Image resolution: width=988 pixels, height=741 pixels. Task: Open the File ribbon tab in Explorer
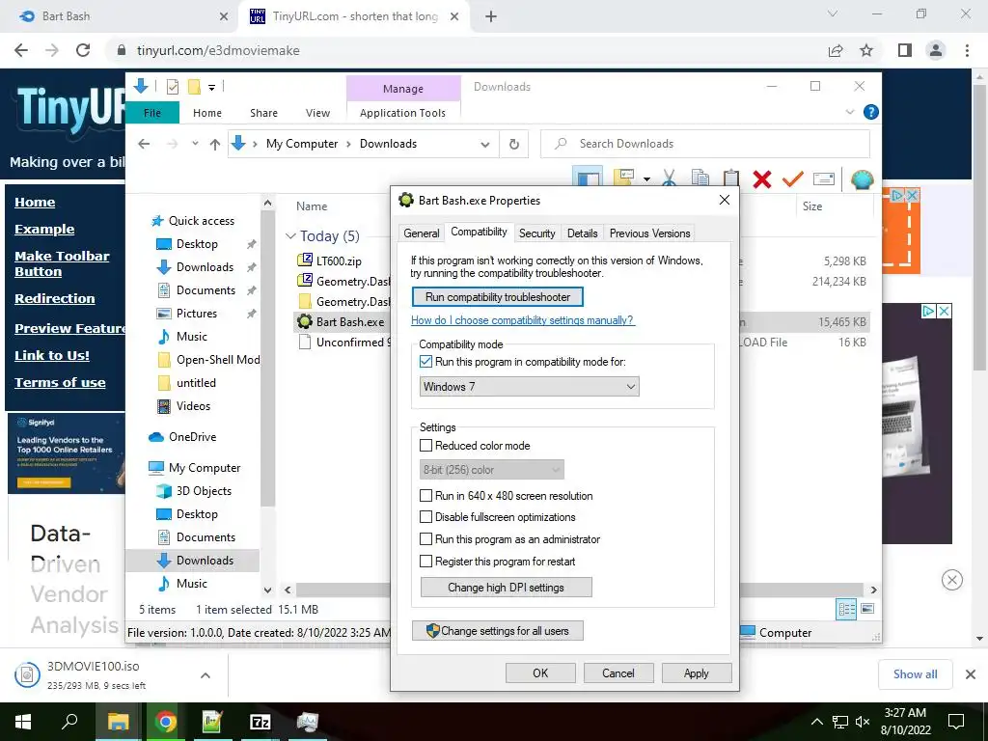click(x=152, y=113)
